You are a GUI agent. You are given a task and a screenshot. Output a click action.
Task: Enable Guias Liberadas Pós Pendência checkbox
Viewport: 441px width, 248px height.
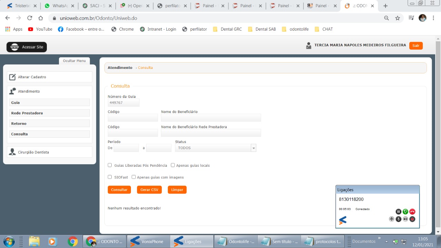110,165
